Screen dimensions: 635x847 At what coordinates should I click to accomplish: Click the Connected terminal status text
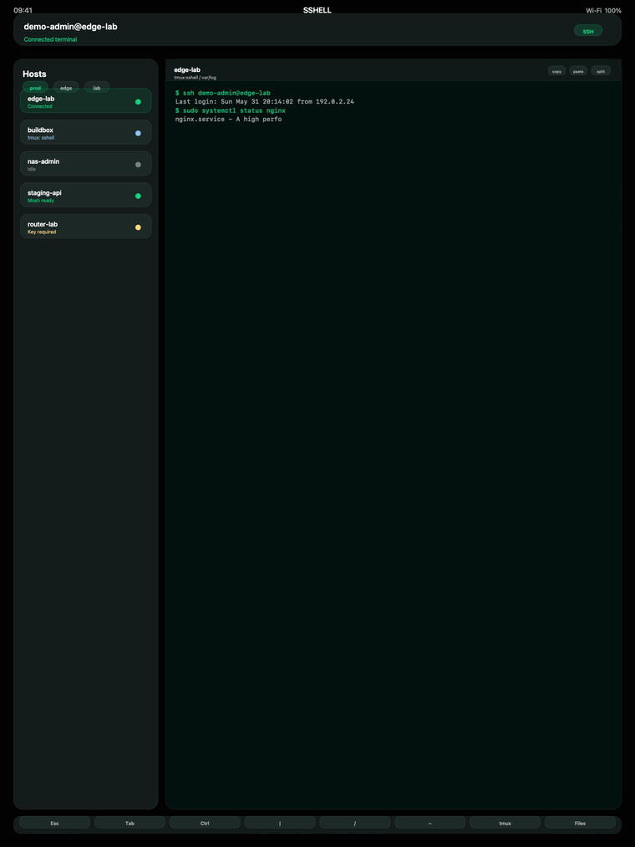point(50,39)
